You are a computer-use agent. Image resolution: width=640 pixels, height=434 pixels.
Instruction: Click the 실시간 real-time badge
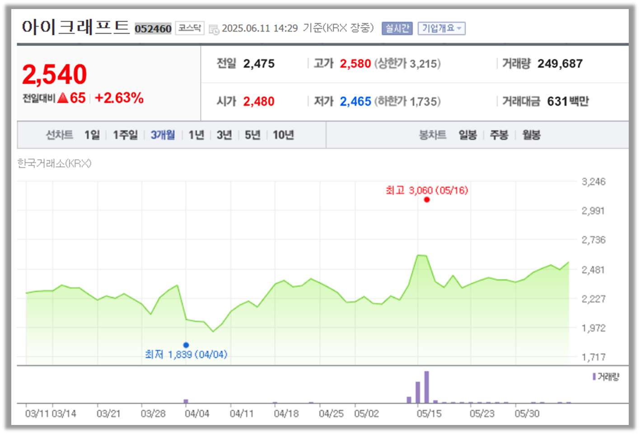pos(397,28)
